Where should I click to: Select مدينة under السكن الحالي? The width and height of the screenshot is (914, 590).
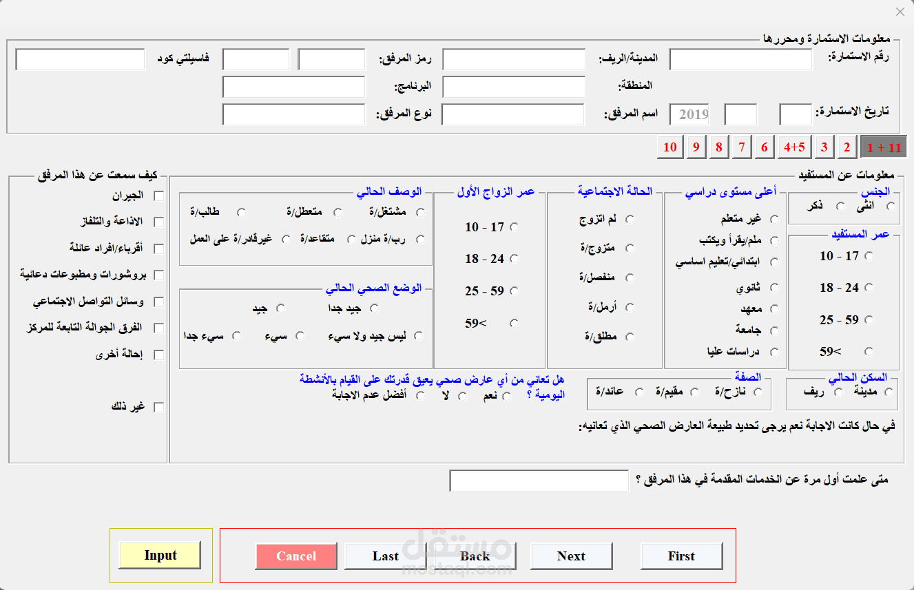point(889,392)
